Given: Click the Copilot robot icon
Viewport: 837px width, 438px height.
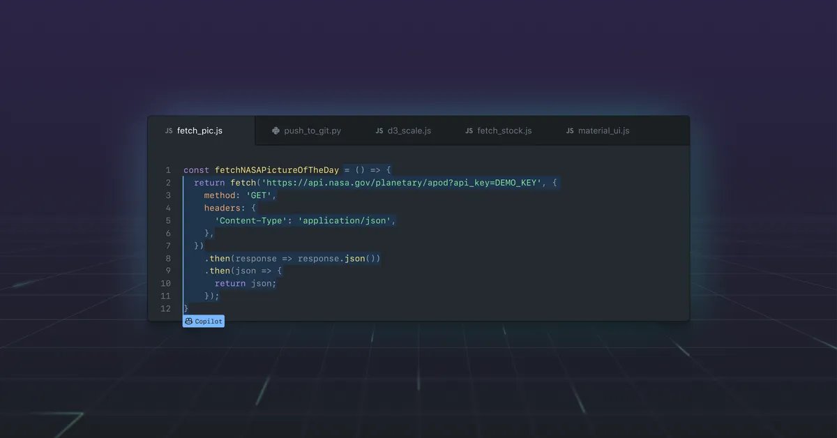Looking at the screenshot, I should point(188,321).
